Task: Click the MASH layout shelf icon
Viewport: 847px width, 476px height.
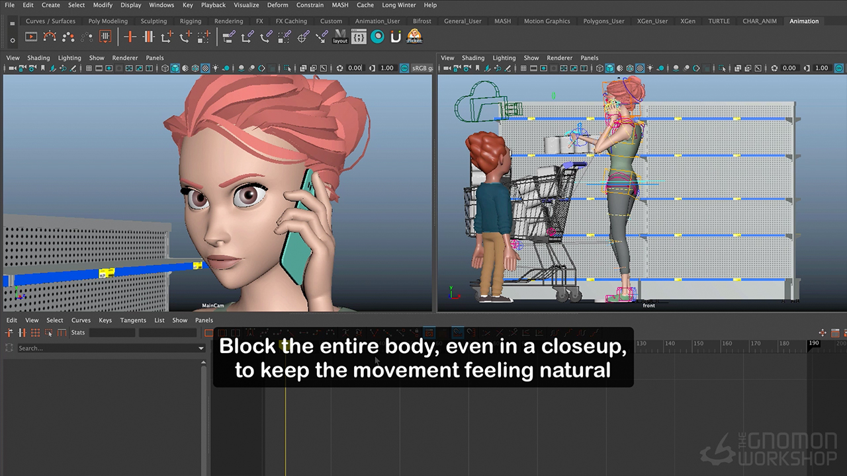Action: tap(340, 37)
